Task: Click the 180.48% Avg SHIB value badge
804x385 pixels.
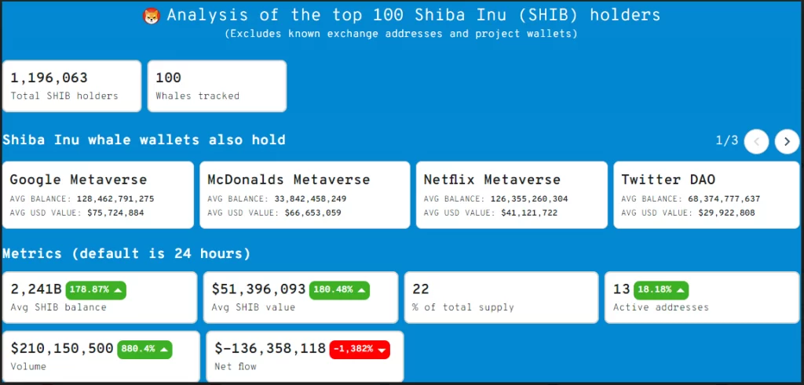Action: pos(339,290)
